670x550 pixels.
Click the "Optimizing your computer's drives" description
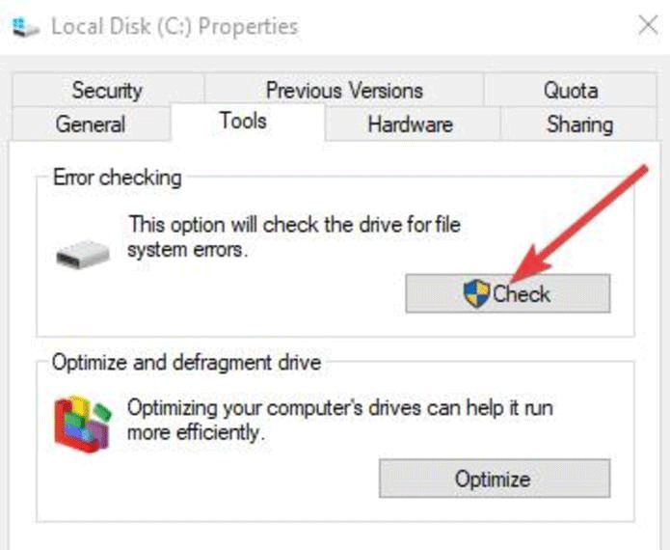coord(339,420)
